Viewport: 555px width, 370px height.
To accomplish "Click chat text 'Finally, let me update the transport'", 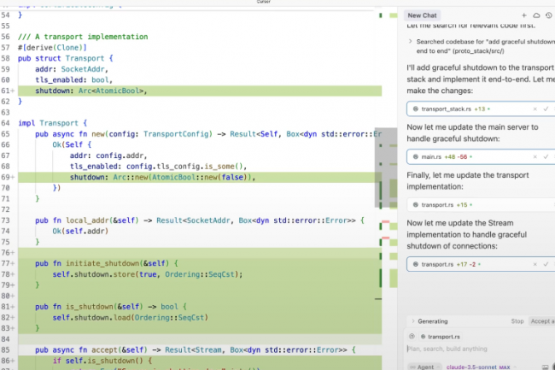I will click(468, 175).
